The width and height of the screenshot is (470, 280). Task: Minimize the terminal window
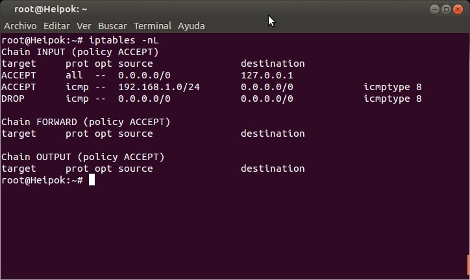(x=435, y=9)
